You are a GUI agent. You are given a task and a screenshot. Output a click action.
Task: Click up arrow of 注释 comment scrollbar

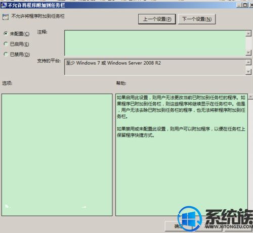click(x=248, y=33)
